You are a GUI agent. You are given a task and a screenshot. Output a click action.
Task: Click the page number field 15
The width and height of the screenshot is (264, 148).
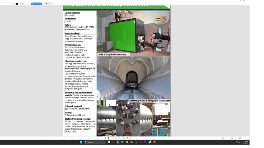pyautogui.click(x=114, y=138)
